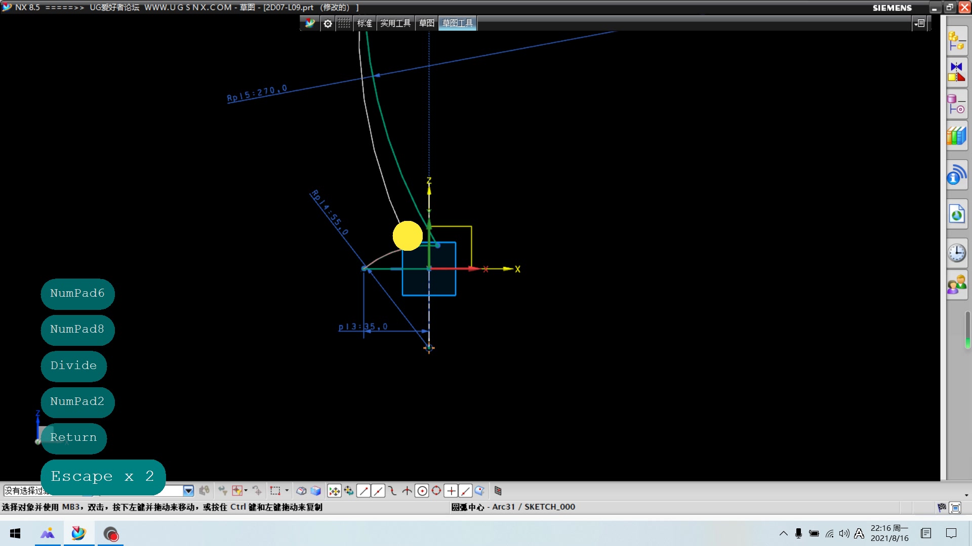Open the toolbar options menu at right end
The image size is (972, 546).
pos(920,23)
